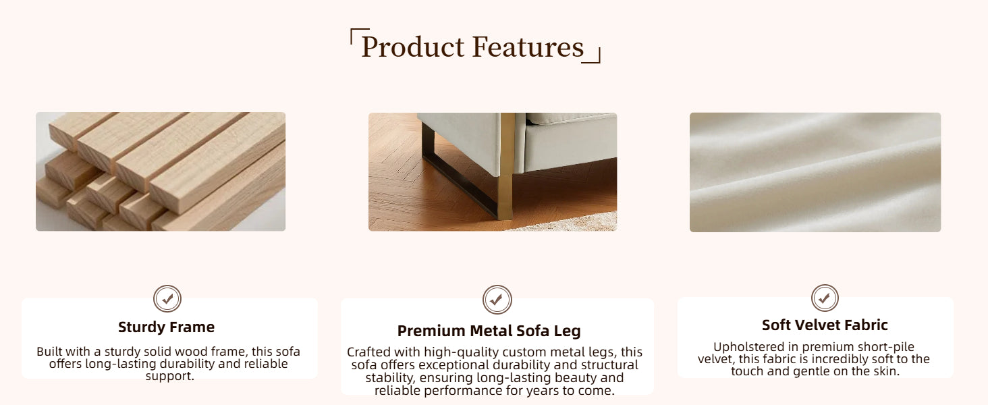Open the cream velvet fabric photo
This screenshot has height=405, width=988.
pyautogui.click(x=815, y=172)
